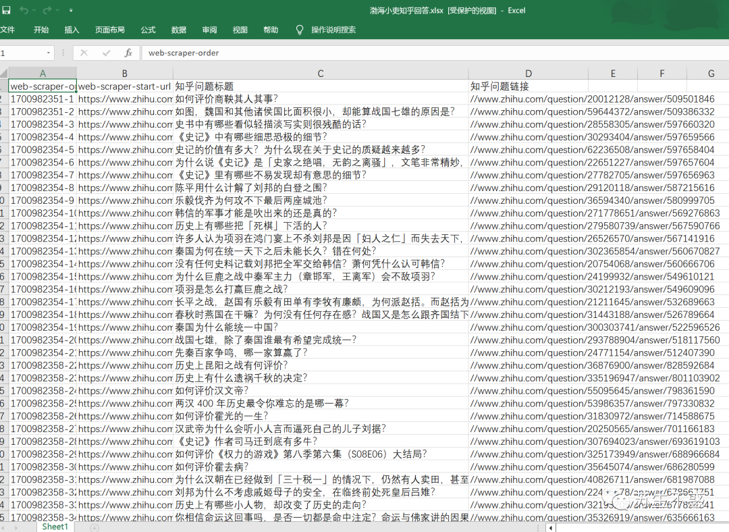Switch to the 插入 ribbon tab
729x532 pixels.
point(72,30)
